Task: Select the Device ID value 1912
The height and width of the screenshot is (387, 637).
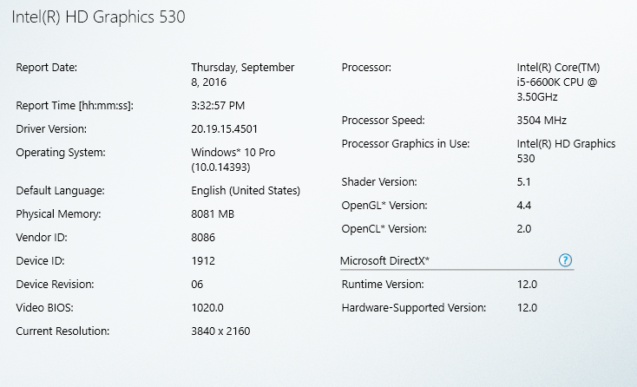Action: coord(203,260)
